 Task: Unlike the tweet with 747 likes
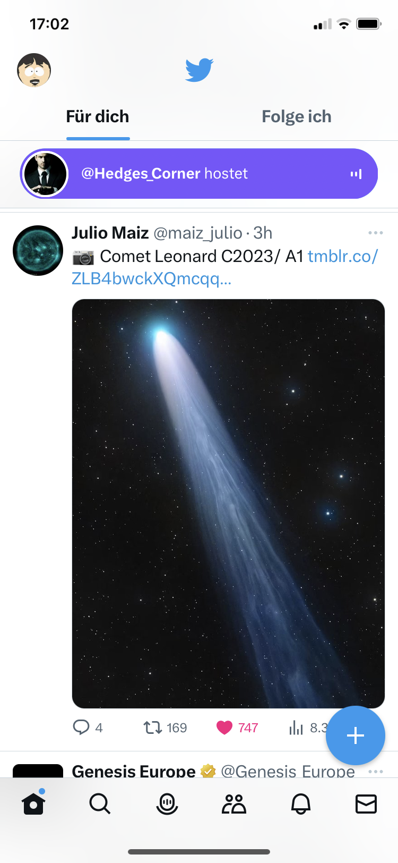(224, 727)
